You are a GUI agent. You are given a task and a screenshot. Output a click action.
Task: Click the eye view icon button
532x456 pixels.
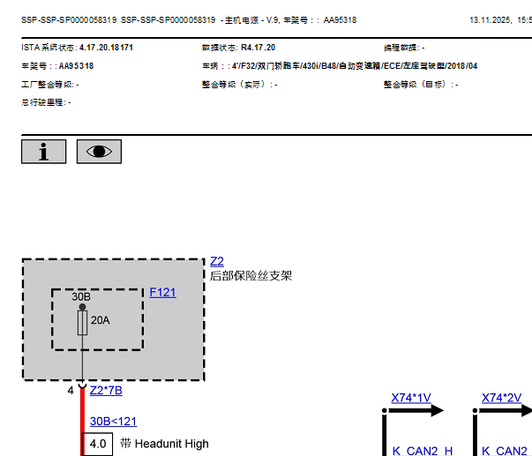pos(99,152)
